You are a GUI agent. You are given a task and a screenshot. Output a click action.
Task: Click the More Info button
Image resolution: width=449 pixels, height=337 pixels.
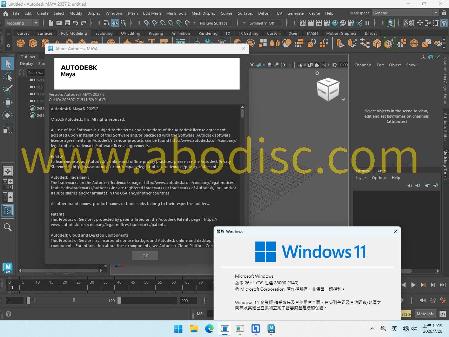tap(425, 314)
